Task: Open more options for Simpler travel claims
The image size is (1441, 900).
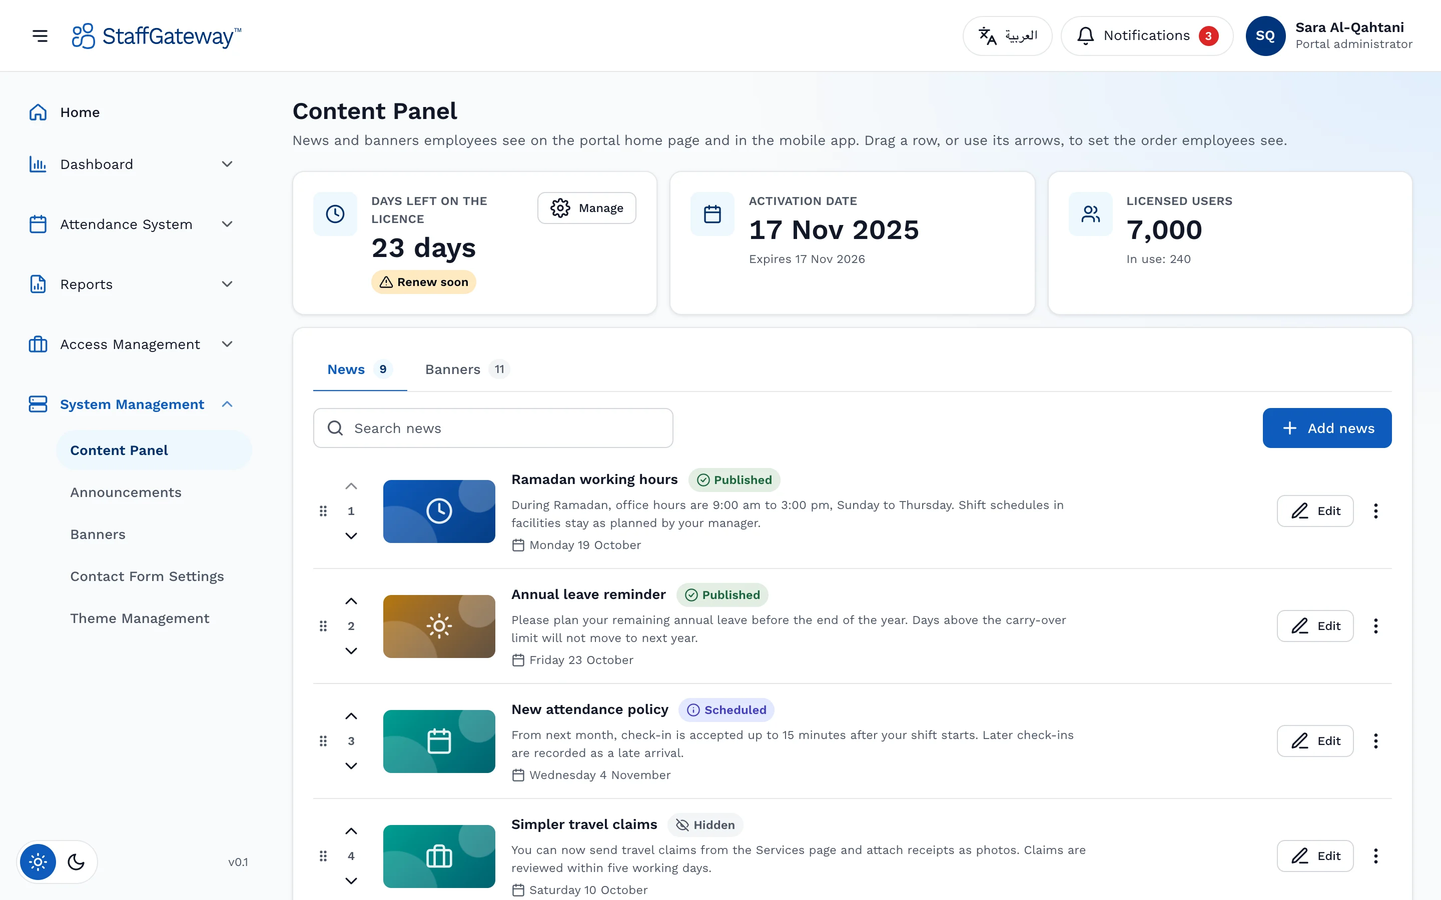Action: [1375, 856]
